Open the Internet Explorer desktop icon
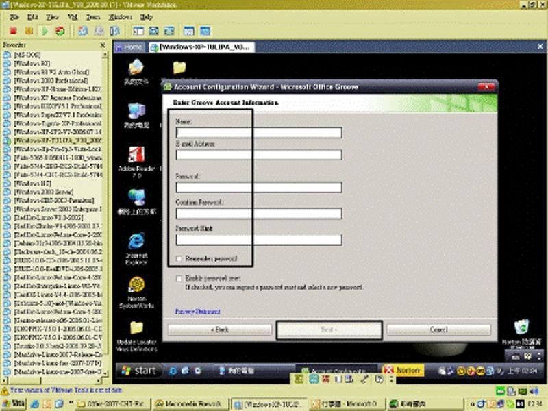The height and width of the screenshot is (411, 548). pyautogui.click(x=136, y=248)
